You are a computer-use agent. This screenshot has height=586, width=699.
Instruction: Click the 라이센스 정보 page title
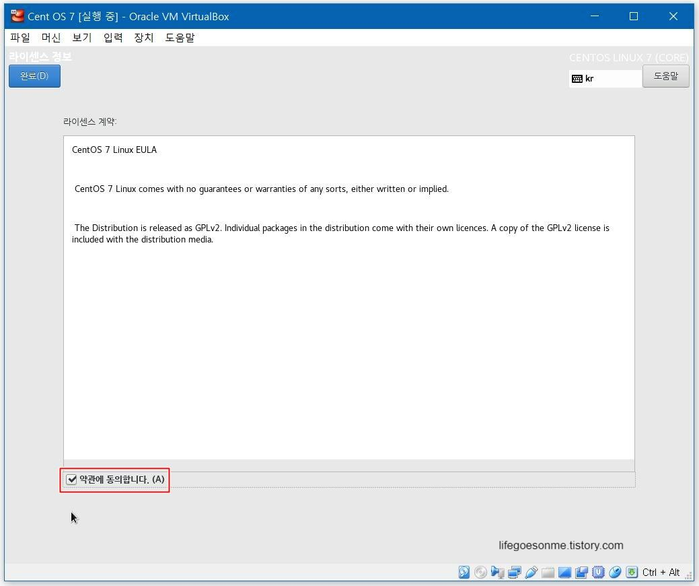[x=40, y=57]
